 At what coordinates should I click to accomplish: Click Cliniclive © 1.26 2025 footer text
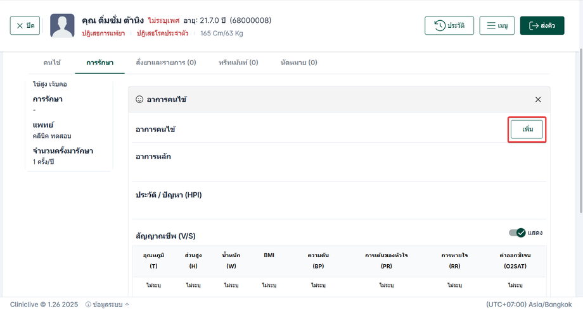pos(44,305)
